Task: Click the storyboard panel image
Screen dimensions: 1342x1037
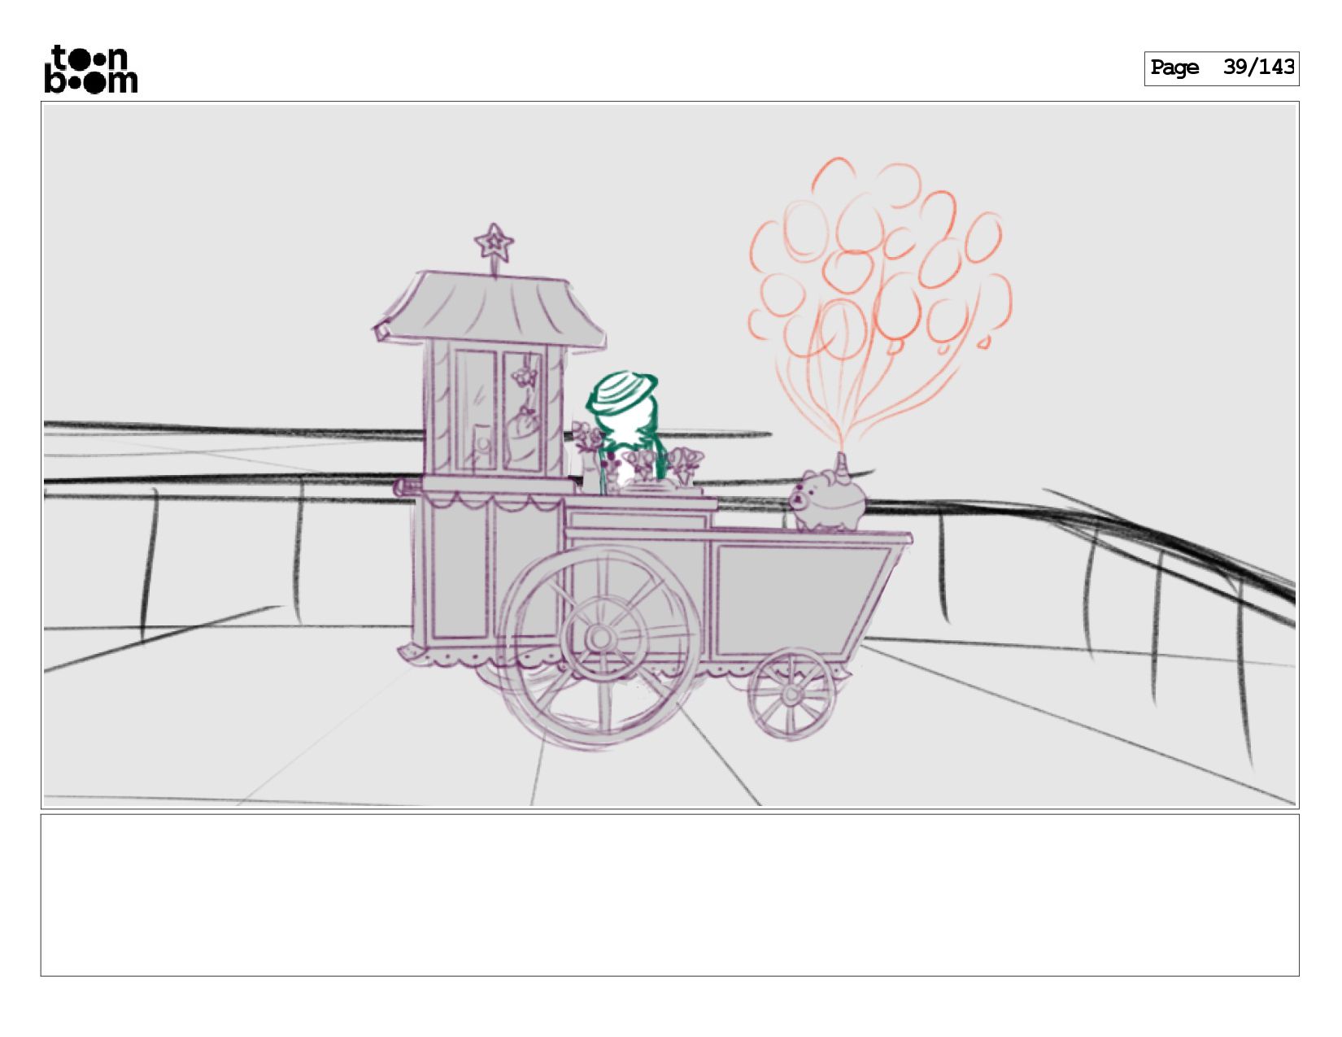Action: [x=670, y=455]
